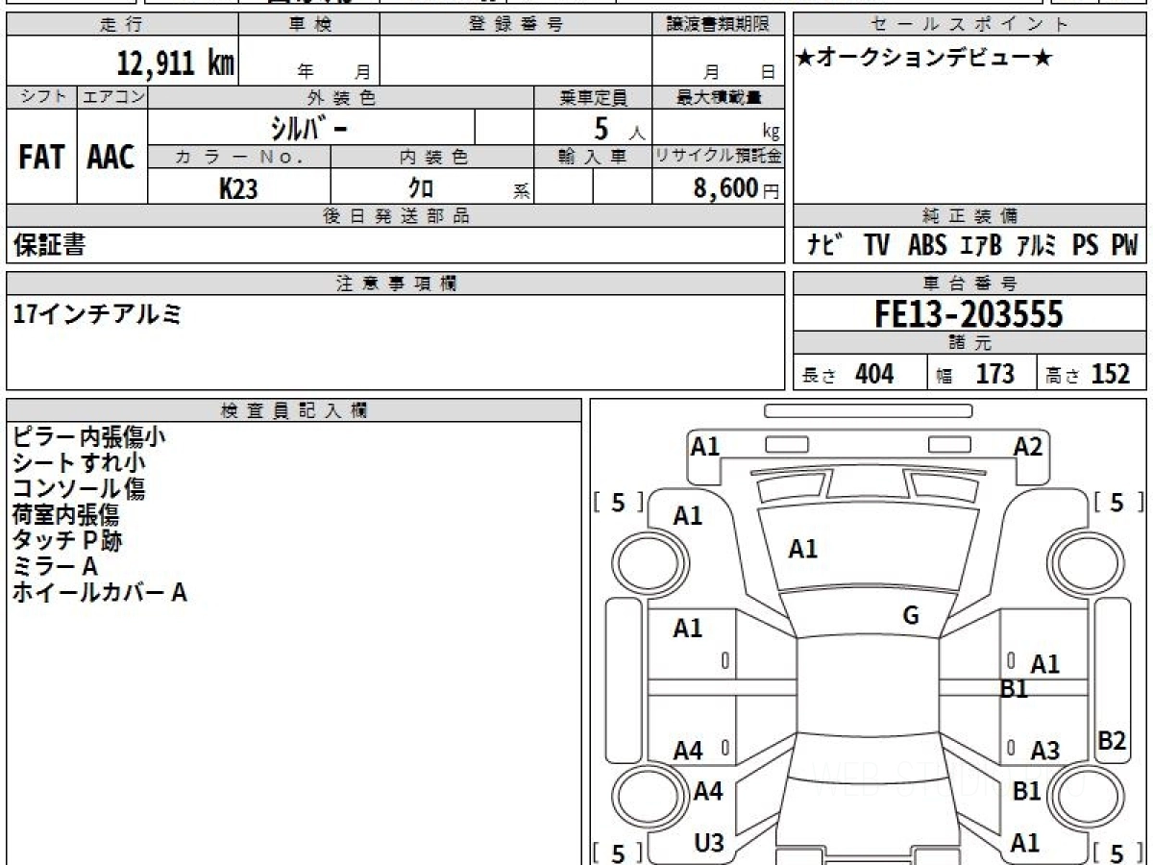Select the 17インチアルミ note
This screenshot has width=1153, height=865.
tap(97, 313)
